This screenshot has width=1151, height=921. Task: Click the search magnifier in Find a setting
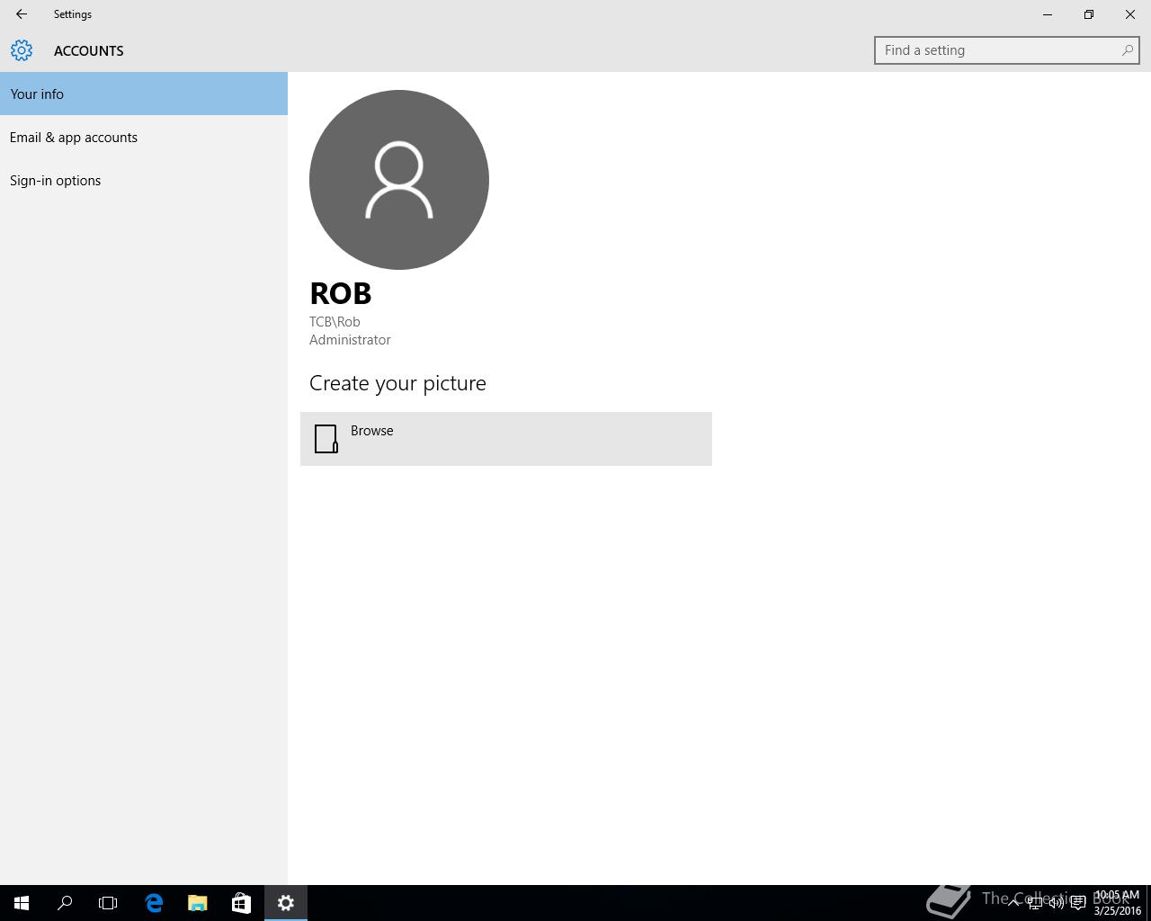(1127, 50)
